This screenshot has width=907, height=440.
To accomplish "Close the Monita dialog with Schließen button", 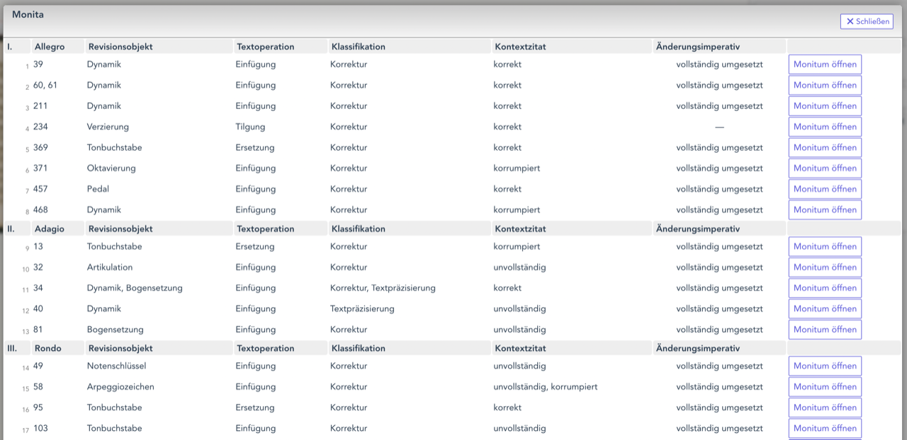I will [867, 21].
